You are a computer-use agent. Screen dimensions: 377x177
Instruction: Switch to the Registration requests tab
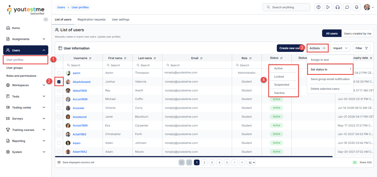pos(91,20)
